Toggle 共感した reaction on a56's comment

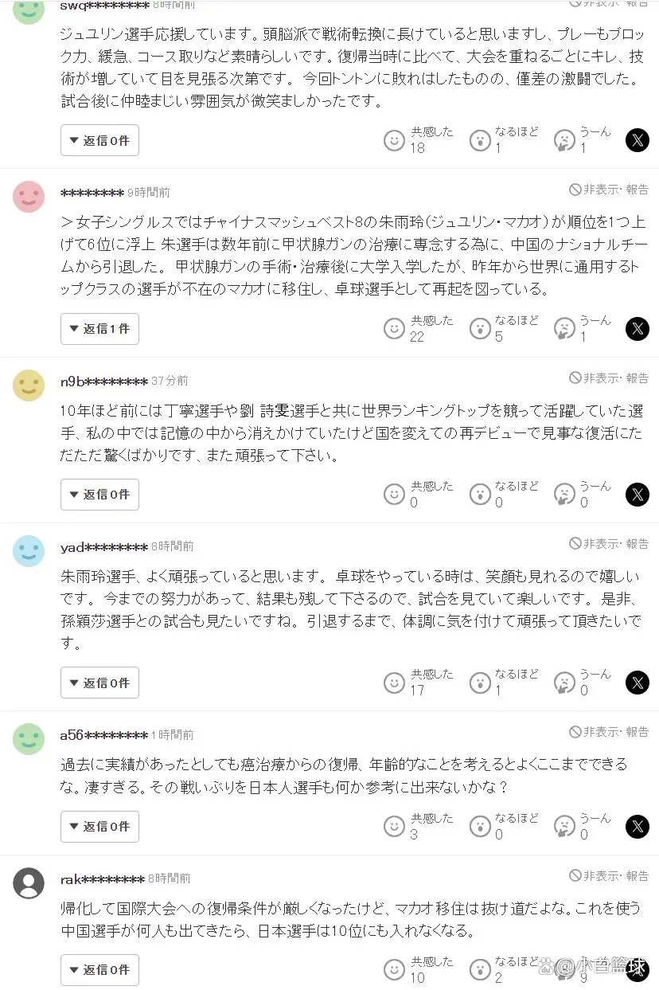point(395,827)
